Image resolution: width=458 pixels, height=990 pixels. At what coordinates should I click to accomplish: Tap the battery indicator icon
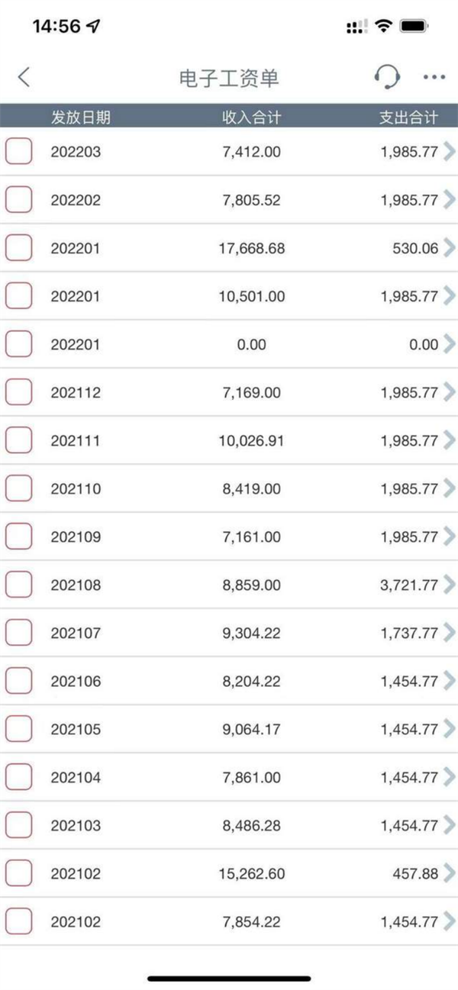[x=414, y=26]
